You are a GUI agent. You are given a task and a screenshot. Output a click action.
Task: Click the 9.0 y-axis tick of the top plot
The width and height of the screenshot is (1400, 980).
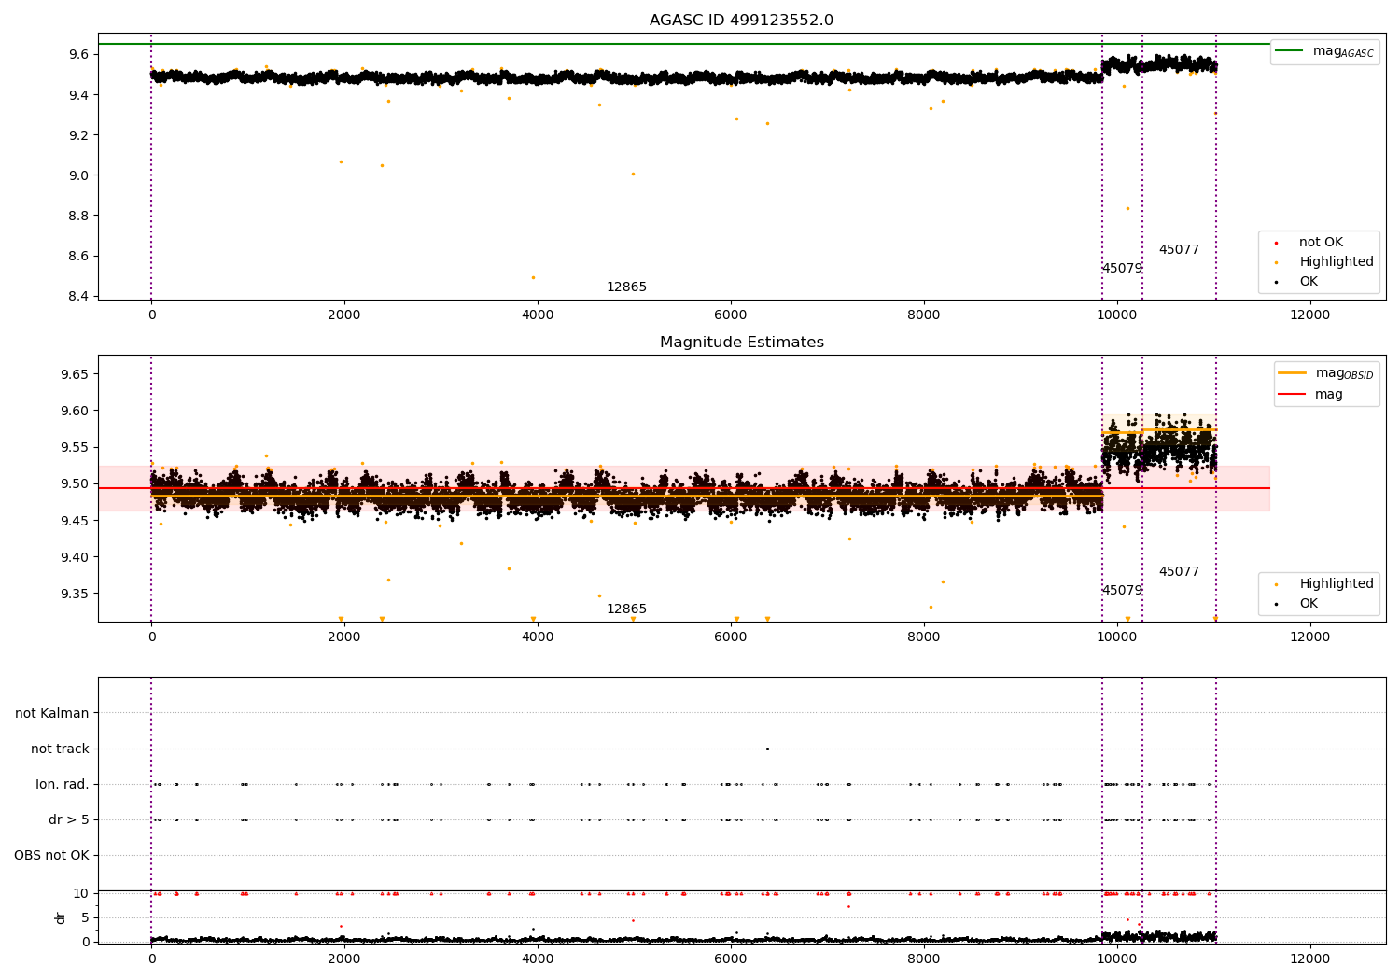click(78, 175)
